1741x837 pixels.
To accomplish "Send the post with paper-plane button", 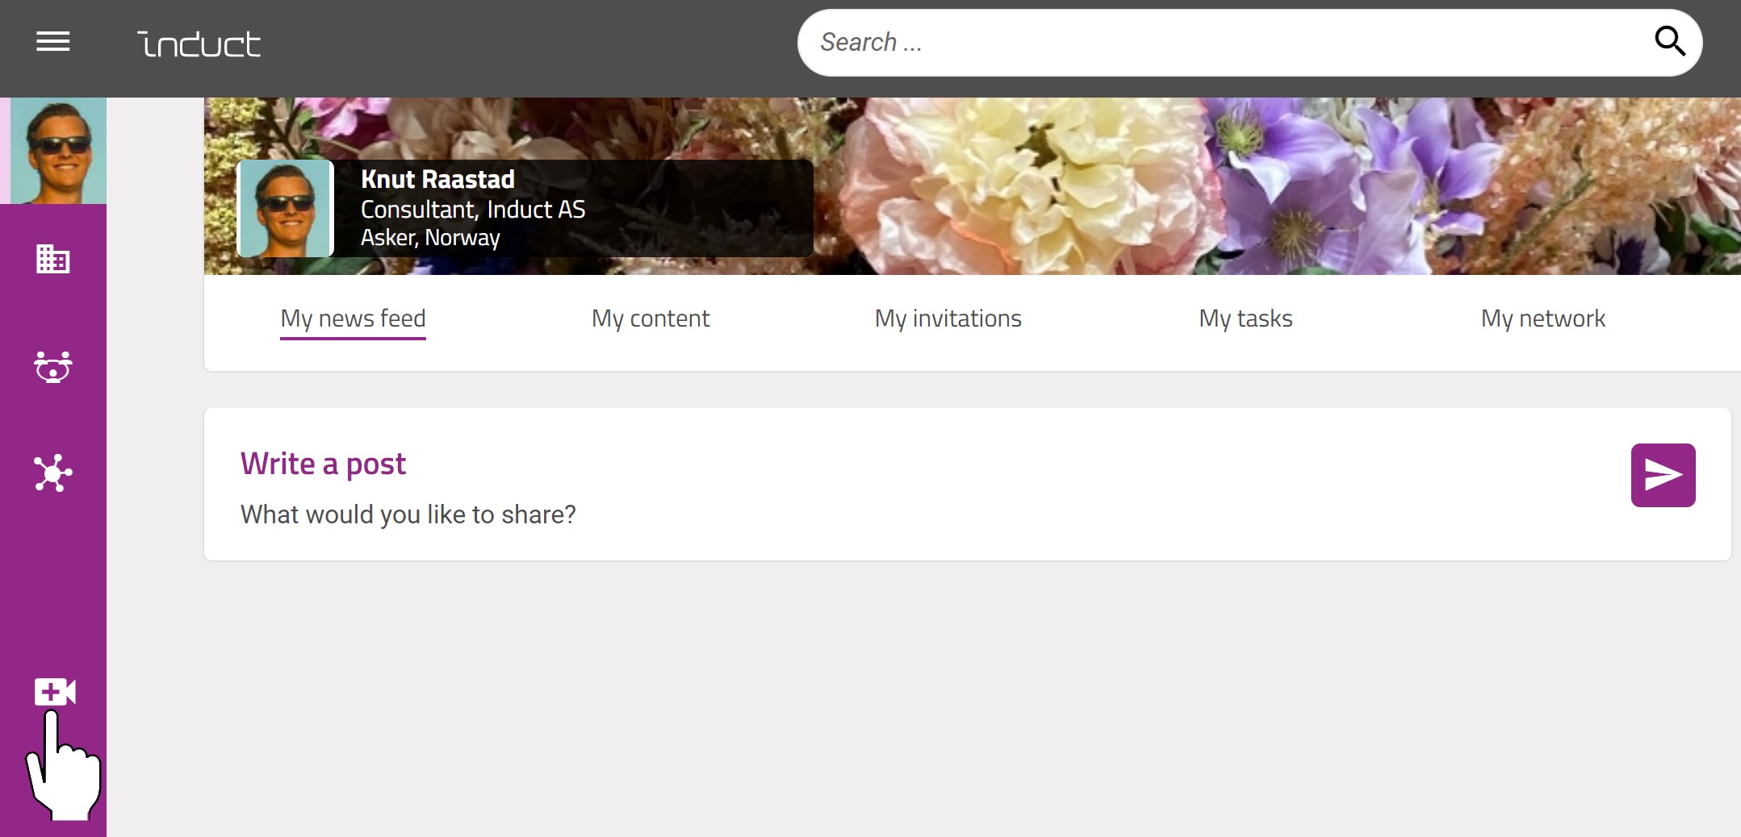I will click(x=1663, y=475).
